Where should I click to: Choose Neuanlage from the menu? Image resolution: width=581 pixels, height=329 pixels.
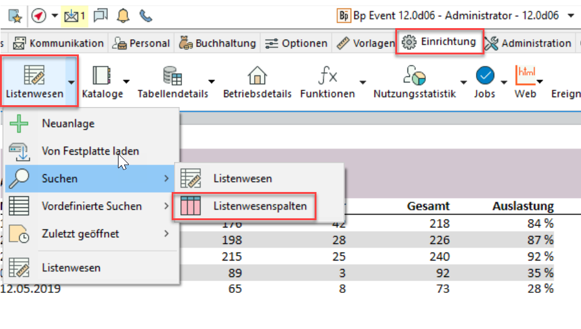68,124
